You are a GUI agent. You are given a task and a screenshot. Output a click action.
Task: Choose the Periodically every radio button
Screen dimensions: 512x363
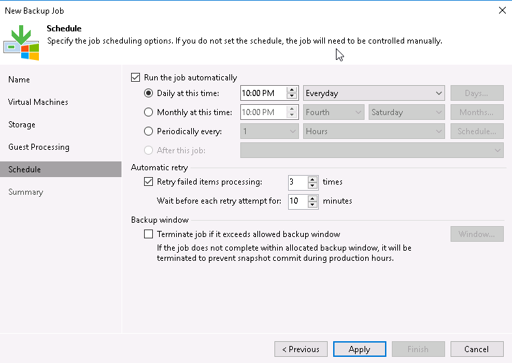click(149, 131)
